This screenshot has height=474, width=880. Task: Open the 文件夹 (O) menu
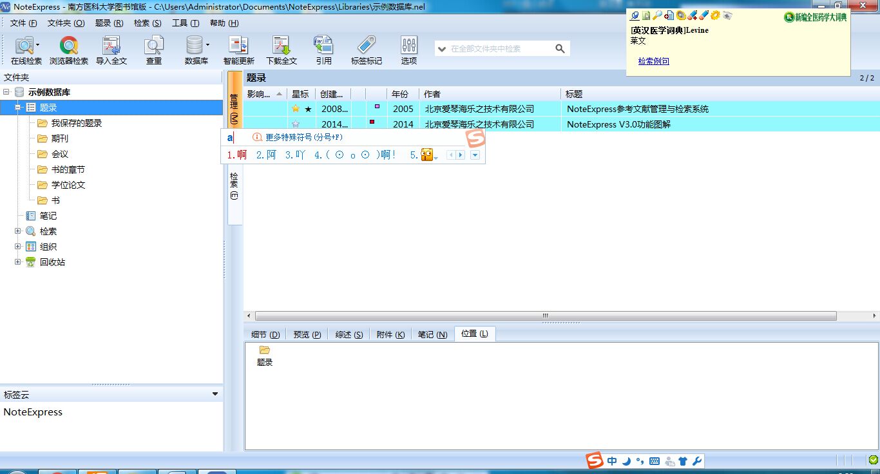66,23
